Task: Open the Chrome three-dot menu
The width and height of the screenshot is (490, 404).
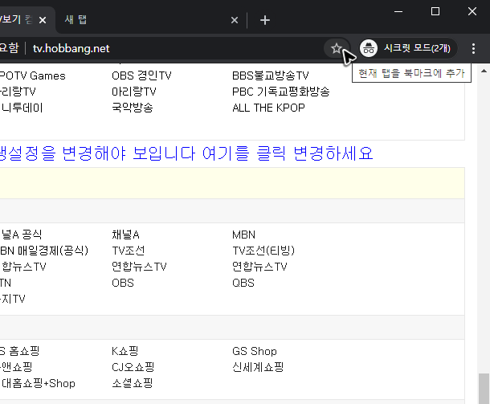Action: [x=473, y=48]
